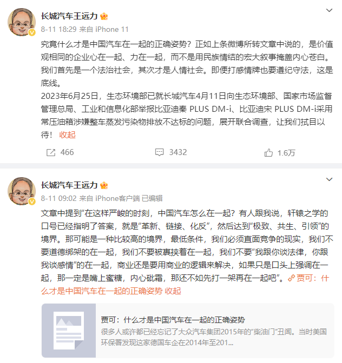The height and width of the screenshot is (363, 342).
Task: Open the second post's chevron dropdown
Action: [x=329, y=179]
